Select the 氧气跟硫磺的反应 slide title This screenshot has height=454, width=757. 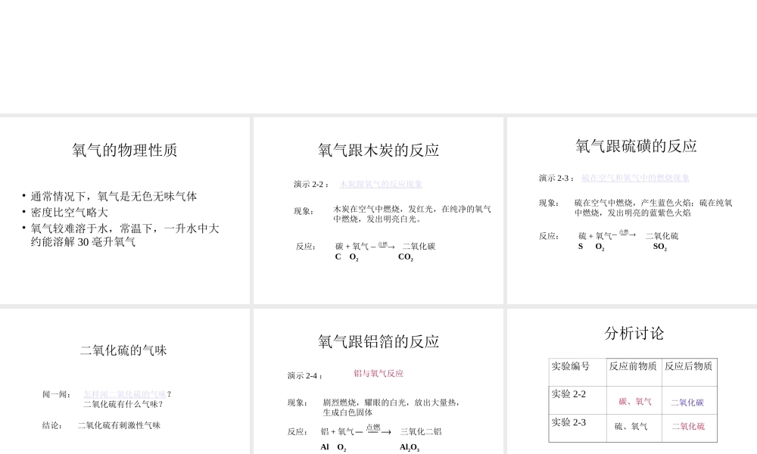click(x=637, y=146)
